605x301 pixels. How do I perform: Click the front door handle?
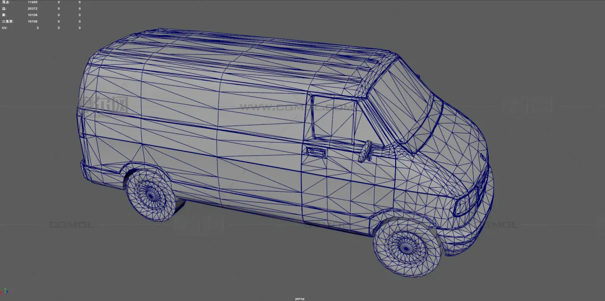[x=315, y=151]
